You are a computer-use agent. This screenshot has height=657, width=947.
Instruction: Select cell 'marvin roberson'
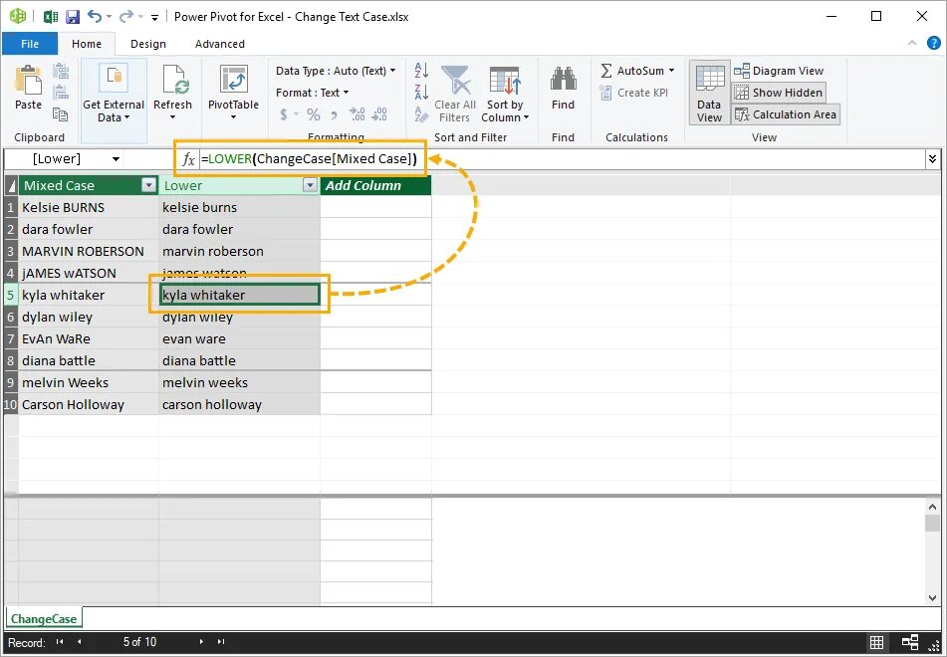pyautogui.click(x=239, y=251)
